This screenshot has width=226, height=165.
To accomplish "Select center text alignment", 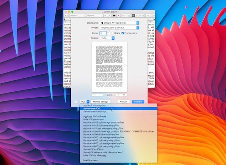I will click(137, 16).
